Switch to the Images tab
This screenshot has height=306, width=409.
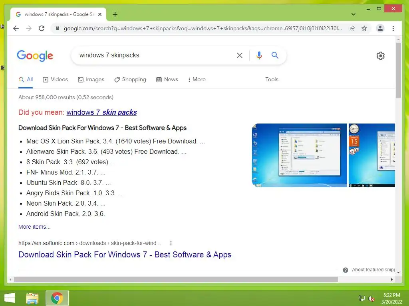click(x=91, y=80)
